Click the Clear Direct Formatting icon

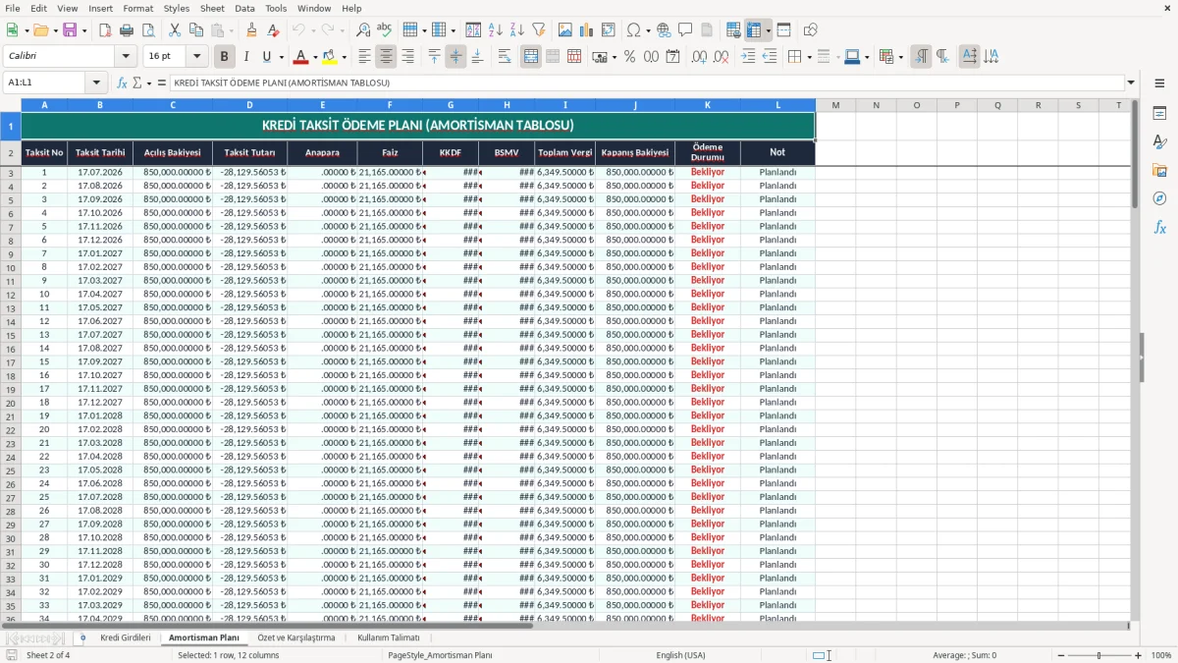click(x=273, y=30)
